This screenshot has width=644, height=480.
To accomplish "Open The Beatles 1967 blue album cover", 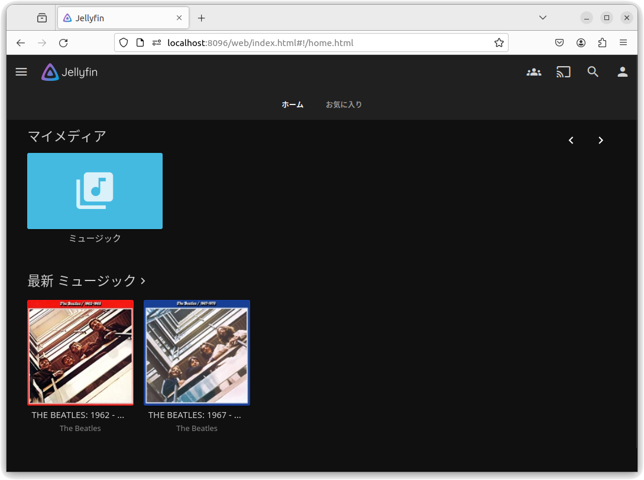I will pyautogui.click(x=197, y=352).
